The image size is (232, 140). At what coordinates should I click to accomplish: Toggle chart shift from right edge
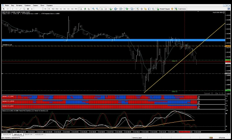tap(106, 9)
